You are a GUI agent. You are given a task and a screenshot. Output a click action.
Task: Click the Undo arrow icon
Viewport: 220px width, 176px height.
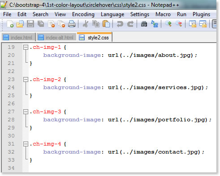(120, 24)
